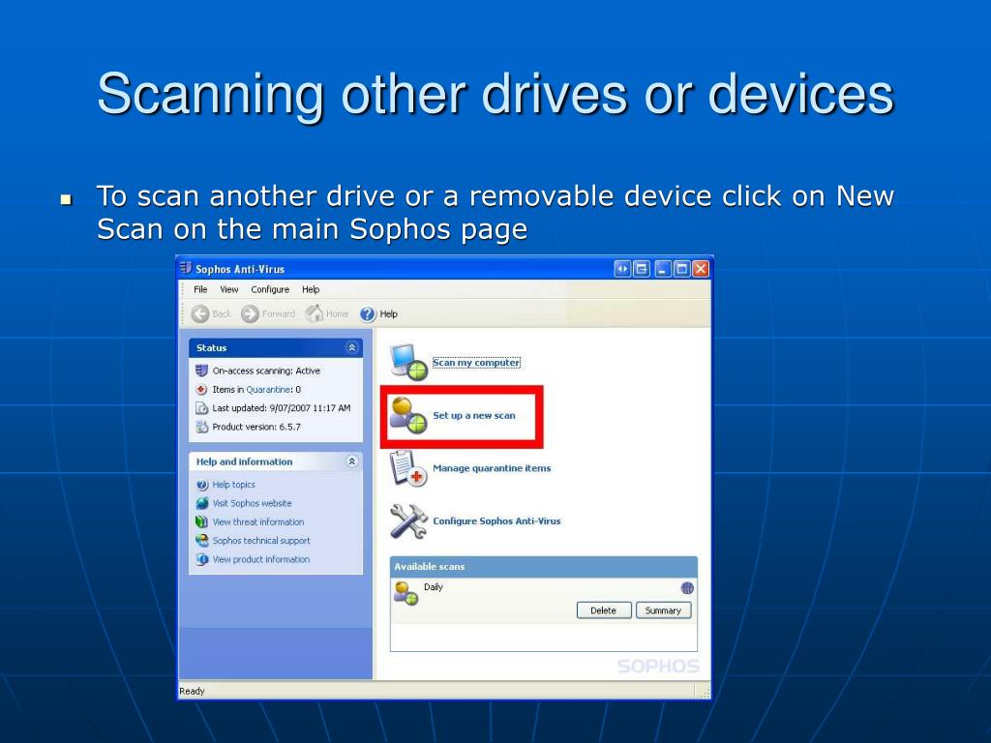Click the Quarantine link in Status
This screenshot has width=991, height=743.
click(x=268, y=390)
